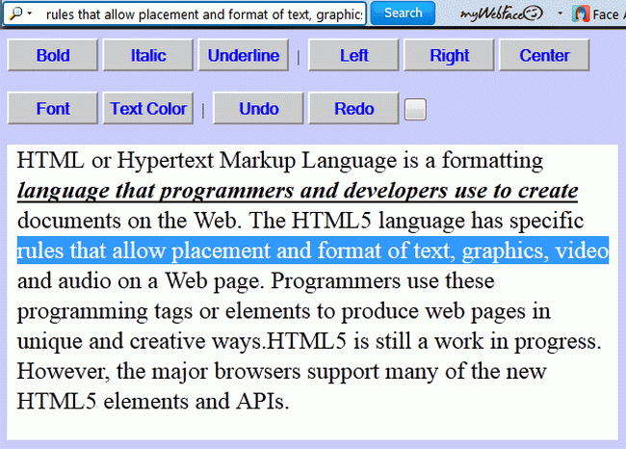Click the blue Search button
This screenshot has height=449, width=626.
point(403,13)
